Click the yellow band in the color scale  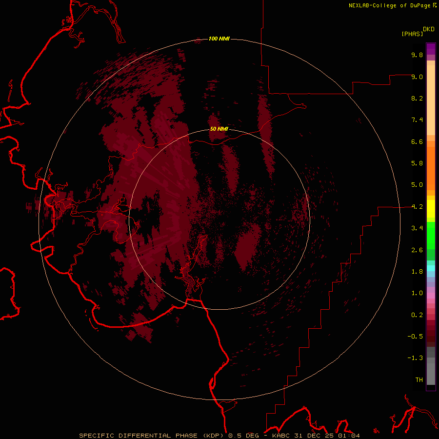pos(431,209)
